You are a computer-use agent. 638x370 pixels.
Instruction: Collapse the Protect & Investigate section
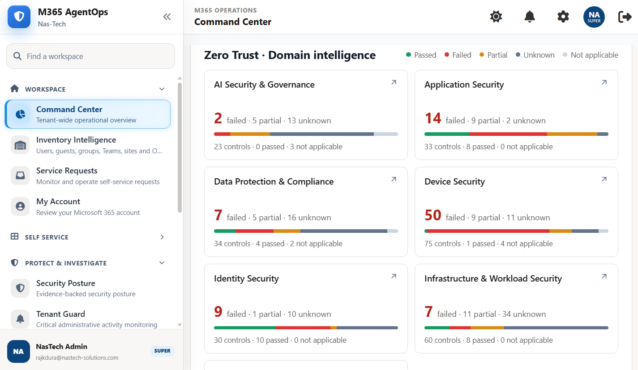[x=162, y=263]
